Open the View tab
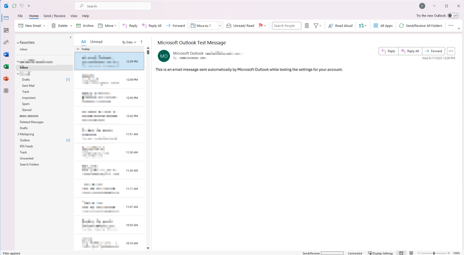Screen dimensions: 464x255 (74, 16)
